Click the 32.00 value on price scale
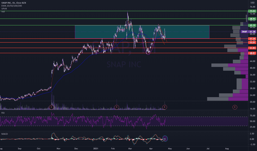The height and width of the screenshot is (151, 257). [x=252, y=82]
